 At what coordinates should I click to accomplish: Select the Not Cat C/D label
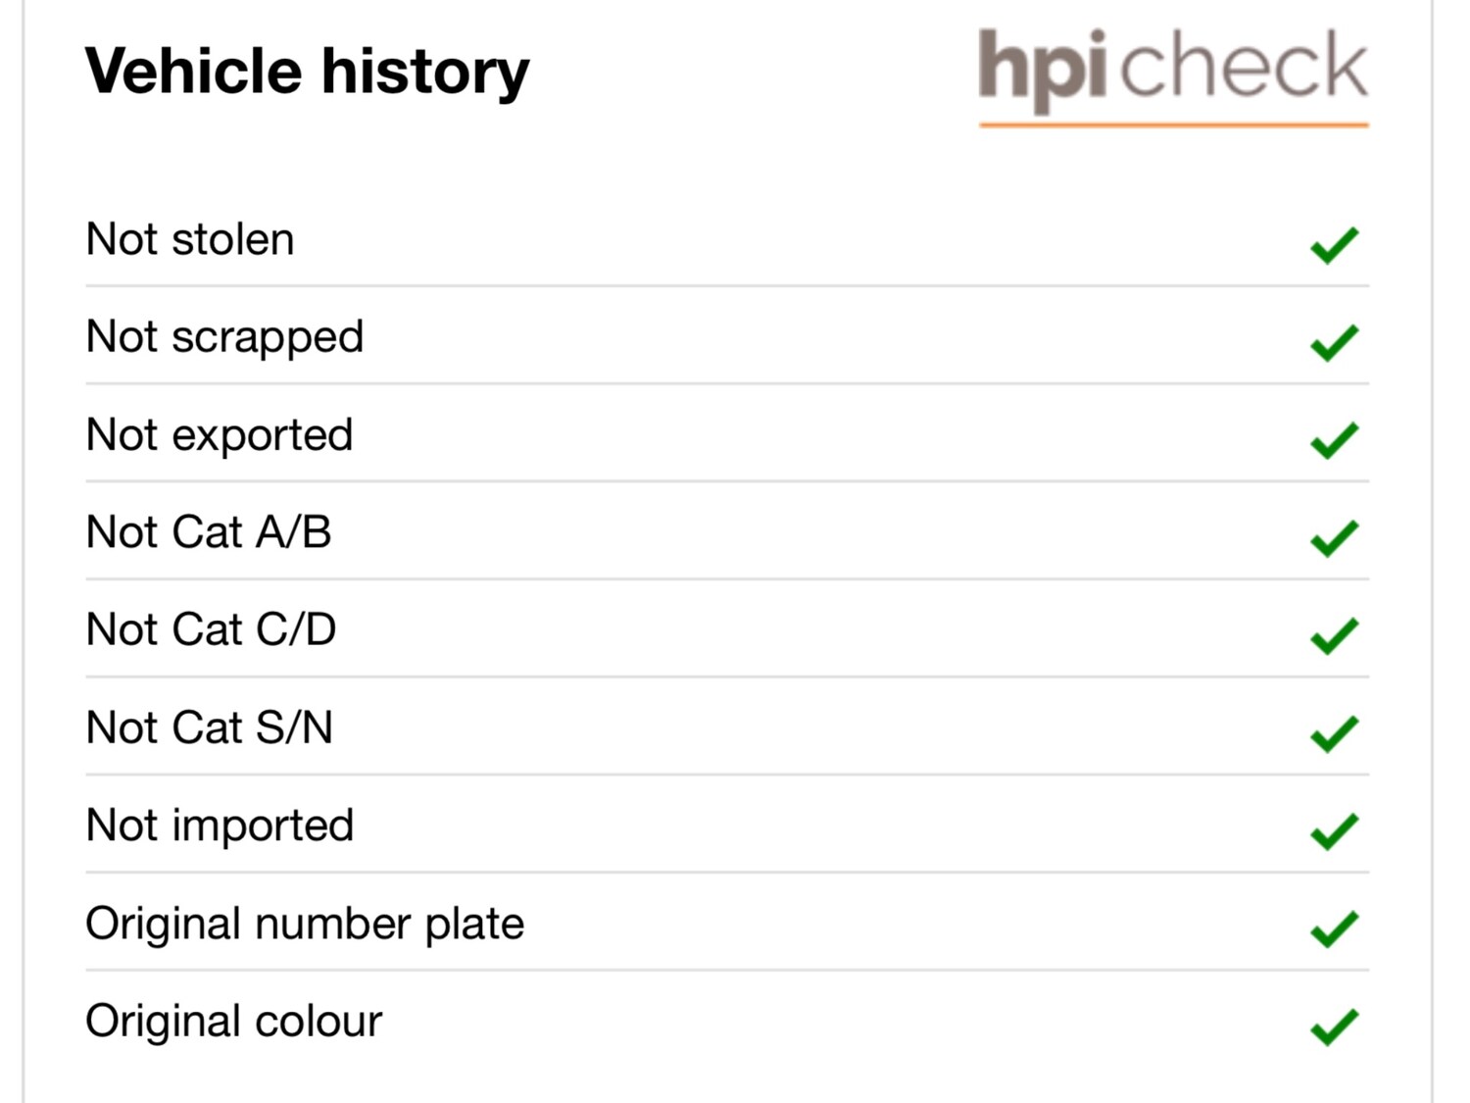click(211, 629)
